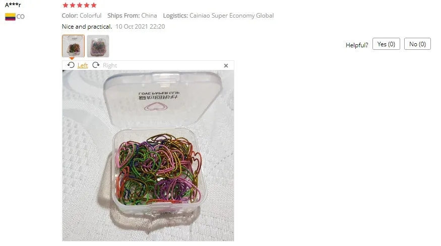Click the rotate left arrow icon
This screenshot has height=246, width=441.
tap(71, 65)
